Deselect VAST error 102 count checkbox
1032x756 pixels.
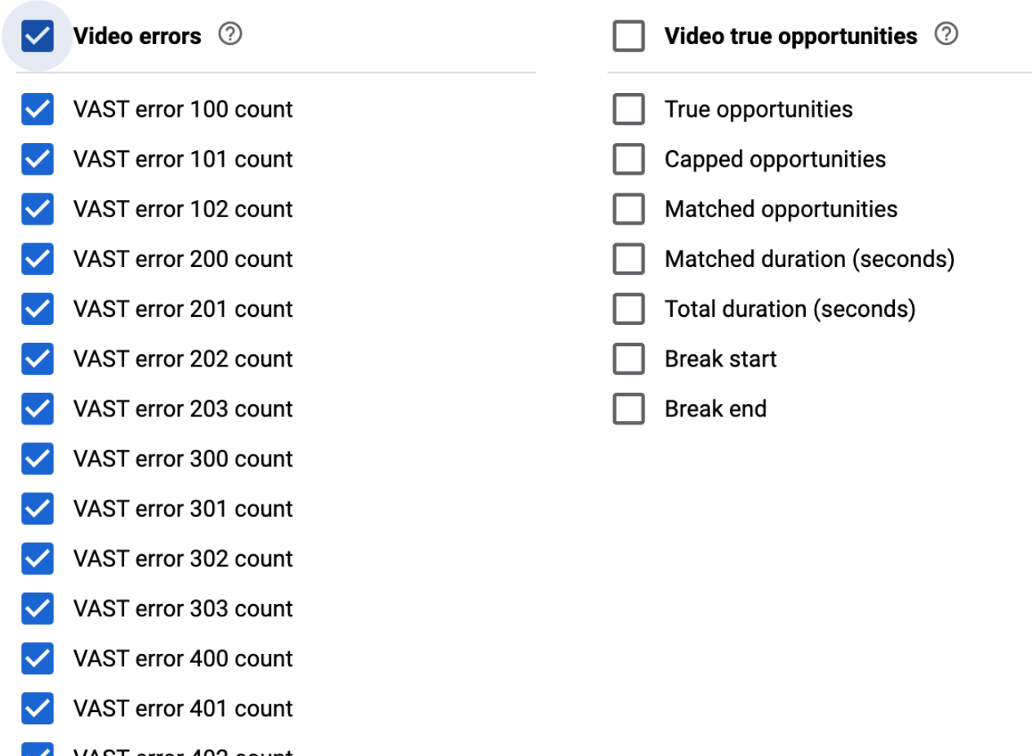(38, 209)
